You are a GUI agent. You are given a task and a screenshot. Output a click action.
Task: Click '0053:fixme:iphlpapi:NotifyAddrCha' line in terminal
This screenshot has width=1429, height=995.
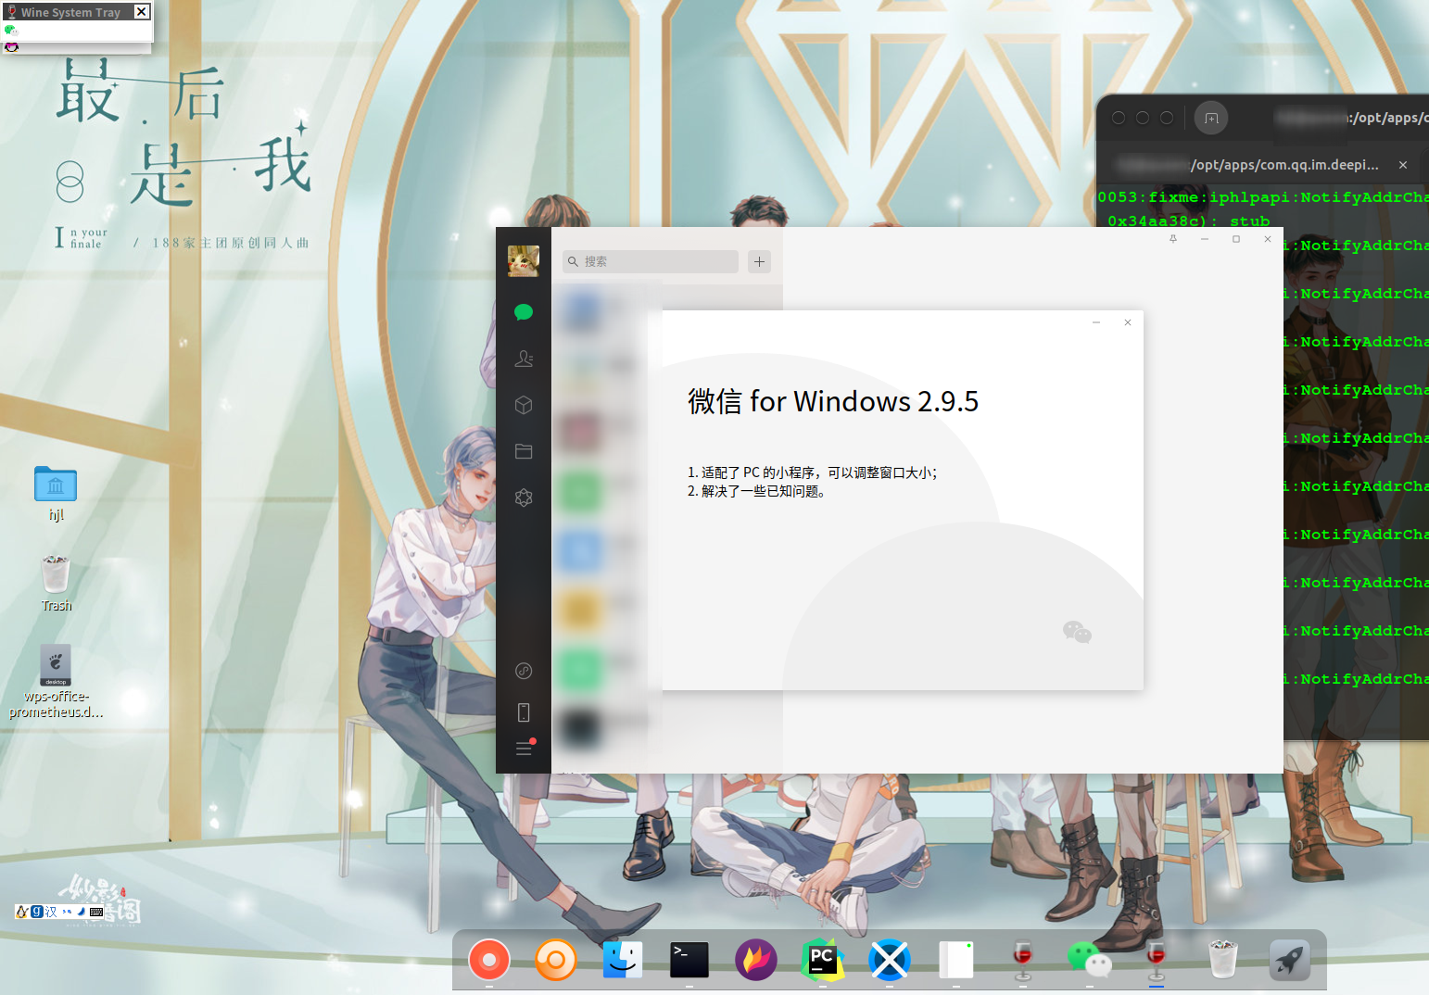click(1263, 197)
